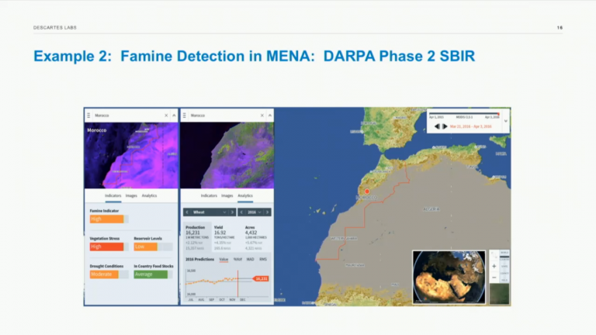596x335 pixels.
Task: Select the Production 16,231 statistic card
Action: 197,238
